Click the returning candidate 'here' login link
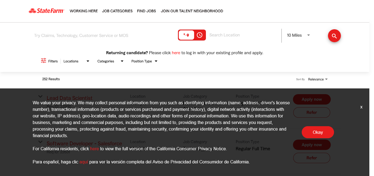 coord(176,53)
